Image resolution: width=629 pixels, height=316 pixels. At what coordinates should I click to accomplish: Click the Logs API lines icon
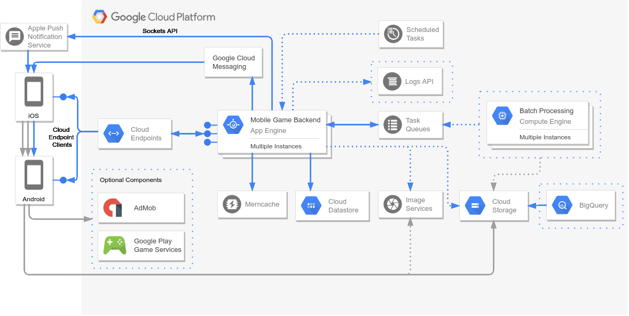392,82
